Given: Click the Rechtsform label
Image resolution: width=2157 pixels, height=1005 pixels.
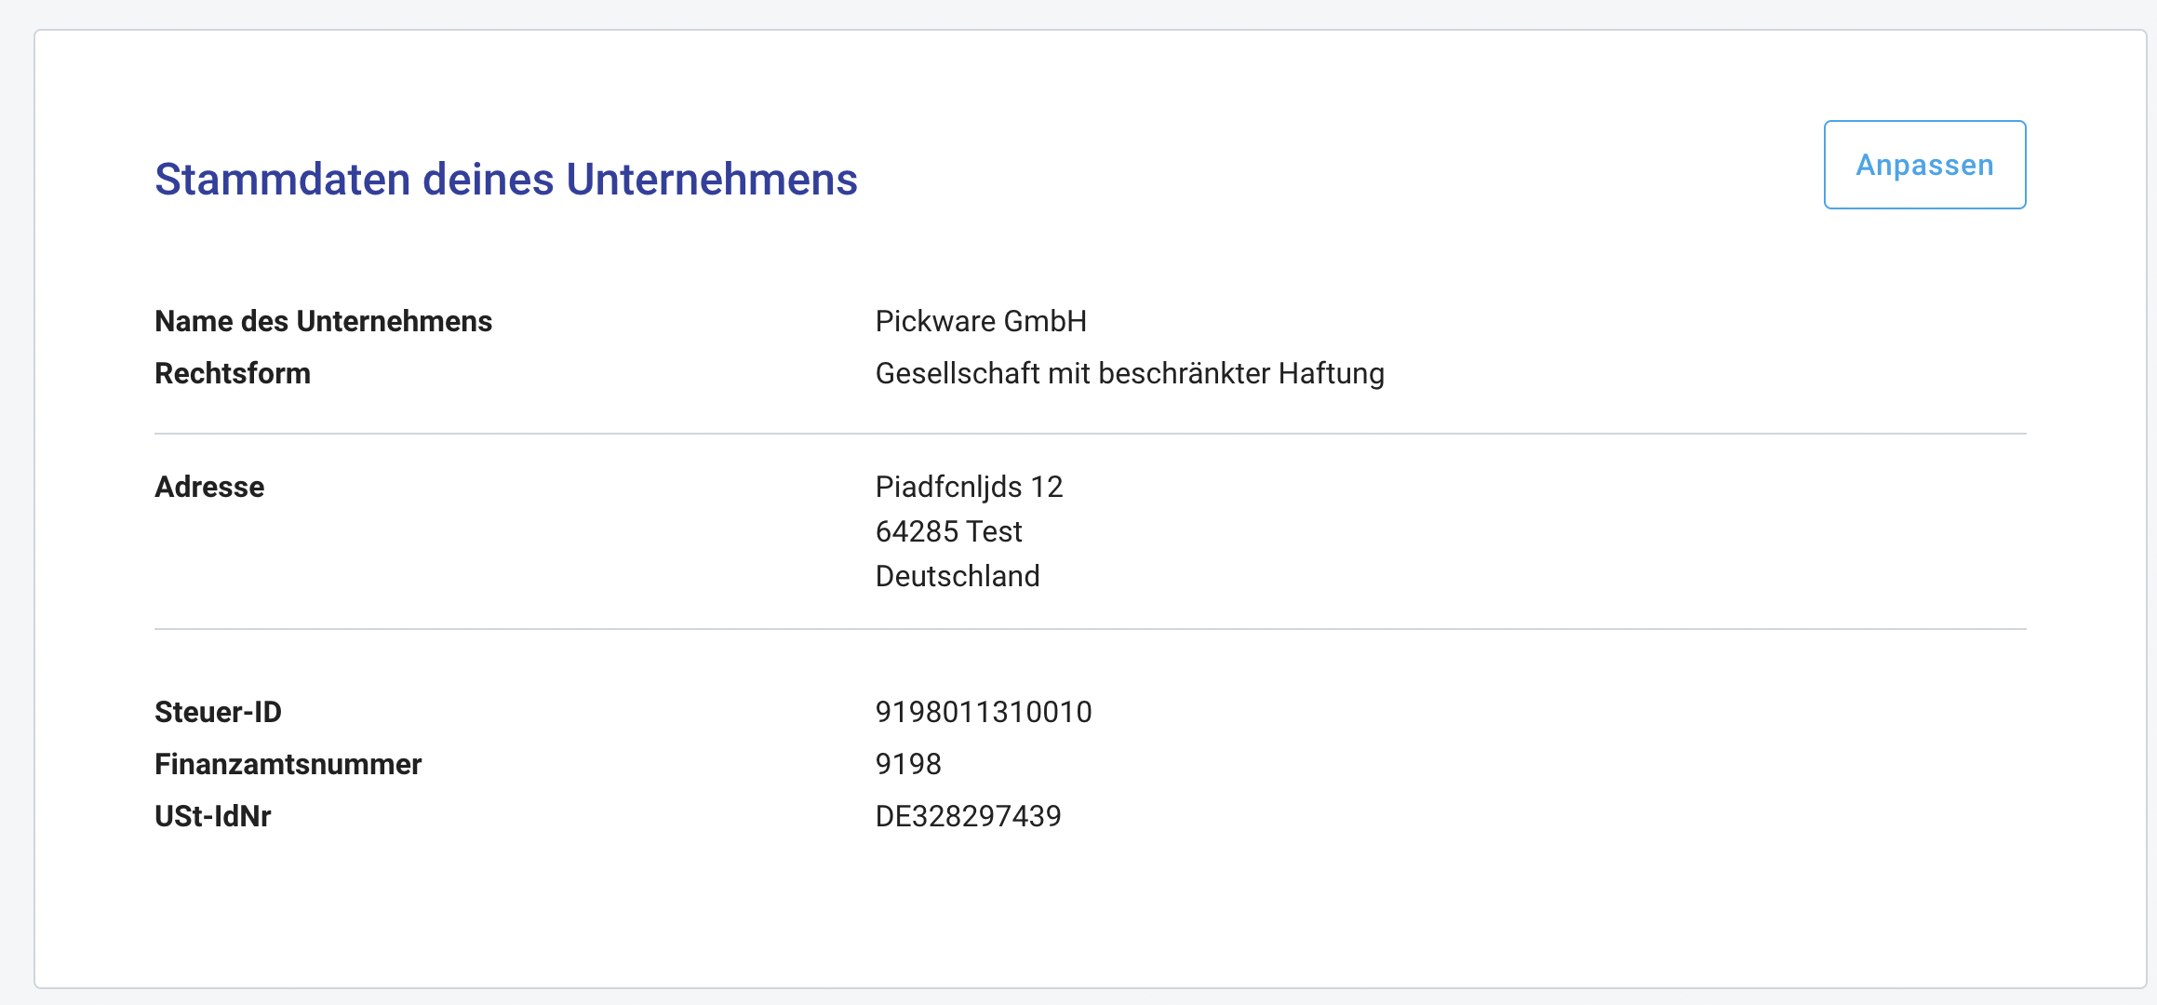Looking at the screenshot, I should click(x=233, y=373).
